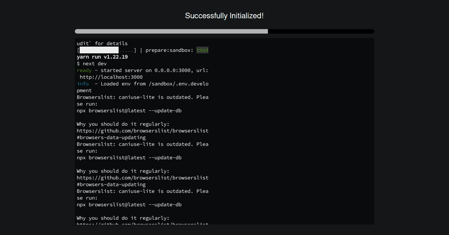Click the green ready status label
Viewport: 449px width, 235px height.
(x=84, y=70)
